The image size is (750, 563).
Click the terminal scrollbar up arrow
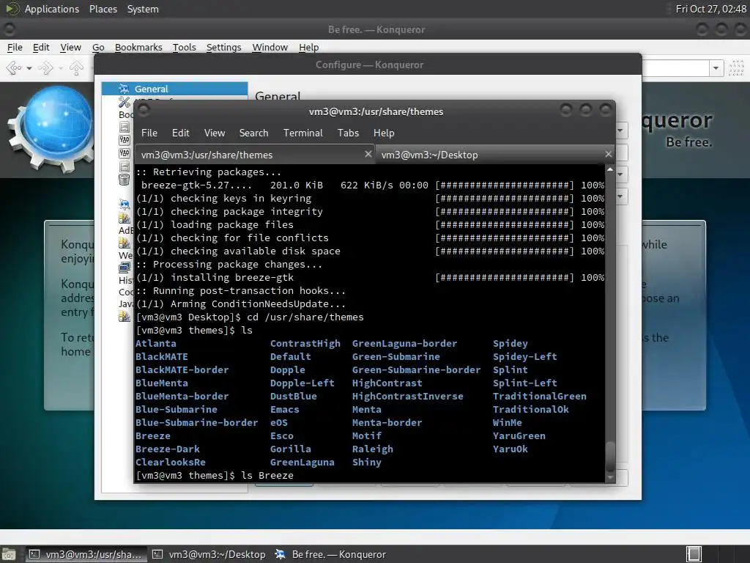tap(610, 170)
